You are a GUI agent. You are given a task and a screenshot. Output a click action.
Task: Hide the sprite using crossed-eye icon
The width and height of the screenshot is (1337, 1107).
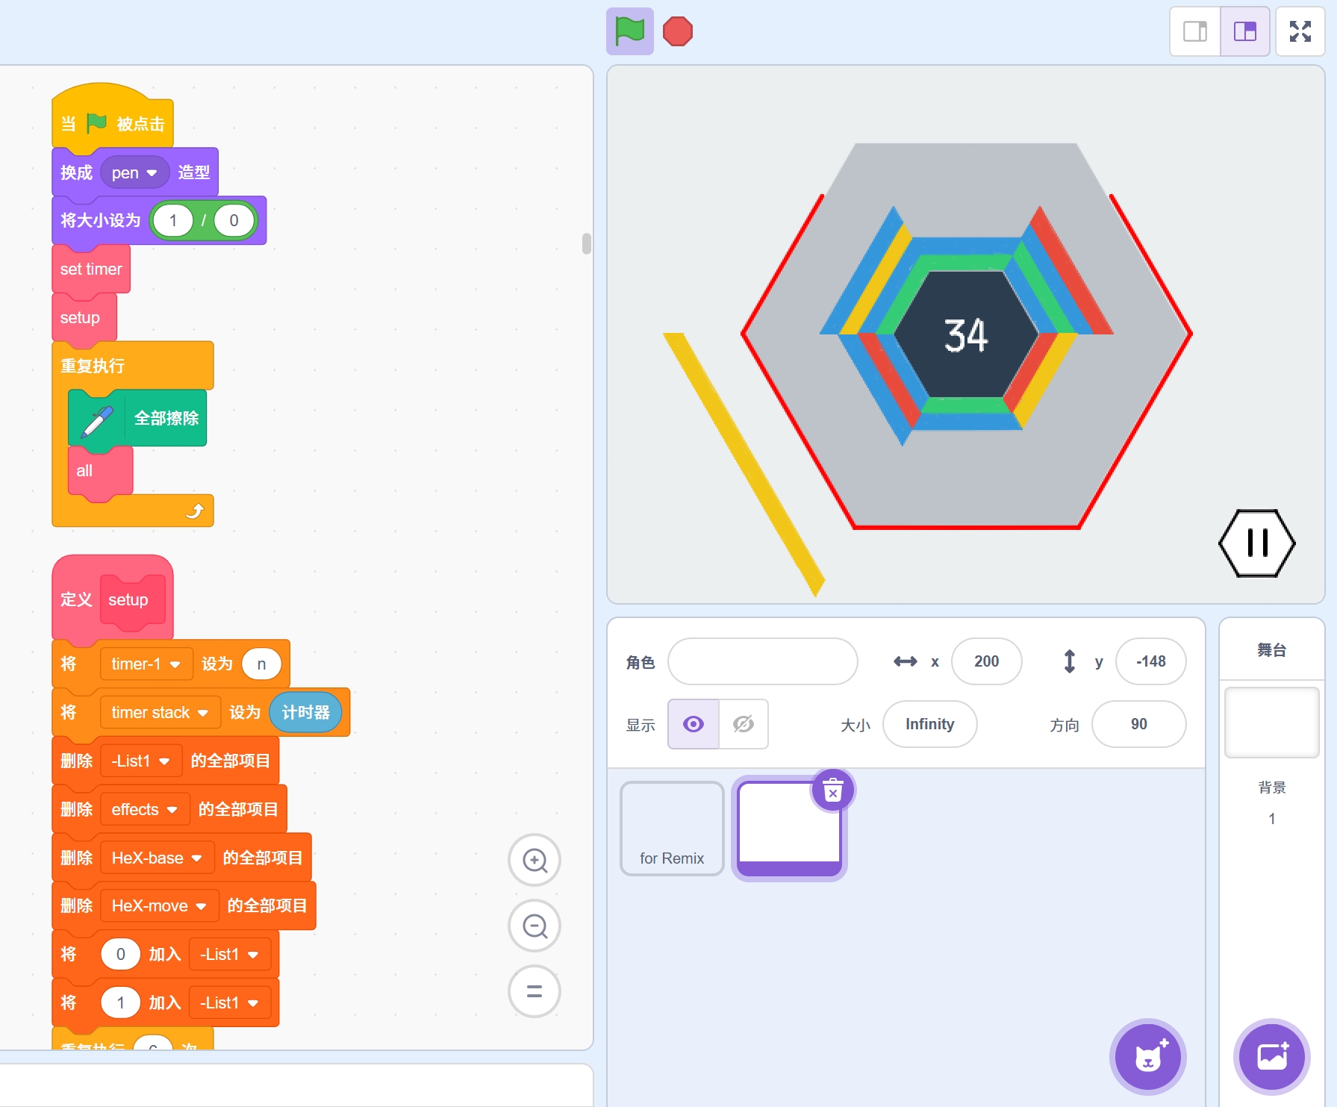[744, 724]
